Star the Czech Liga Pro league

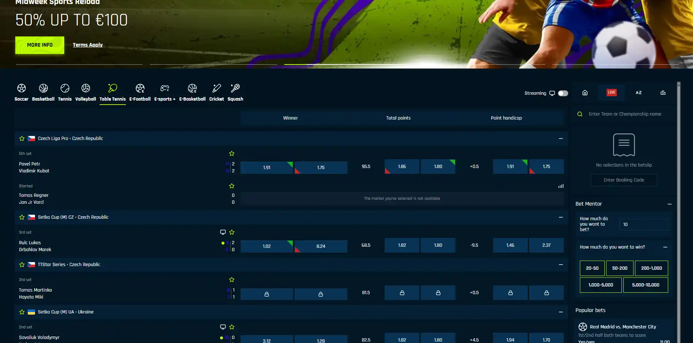(22, 139)
